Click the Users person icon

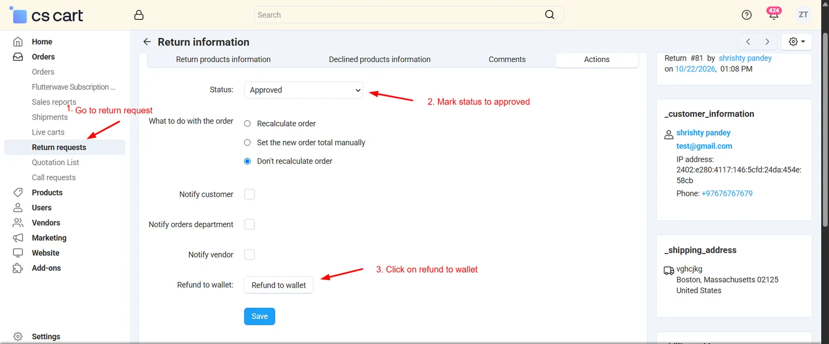(18, 207)
